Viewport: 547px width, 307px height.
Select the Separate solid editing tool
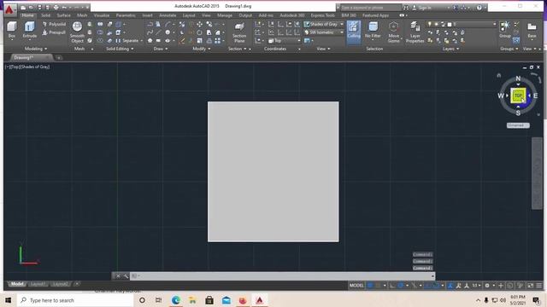(127, 41)
